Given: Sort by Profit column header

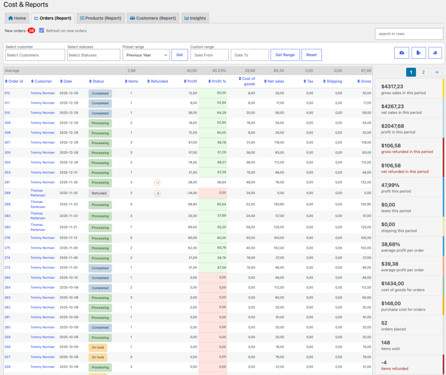Looking at the screenshot, I should point(190,81).
